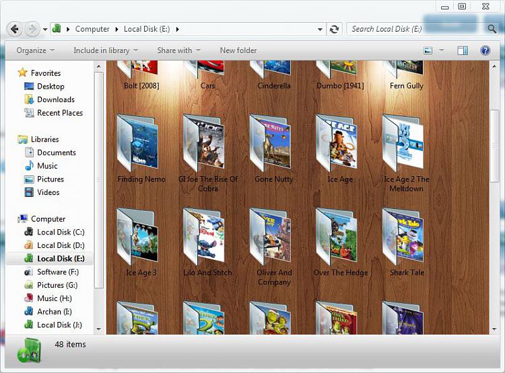Expand the arrow after Computer breadcrumb
This screenshot has height=373, width=505.
pyautogui.click(x=116, y=30)
